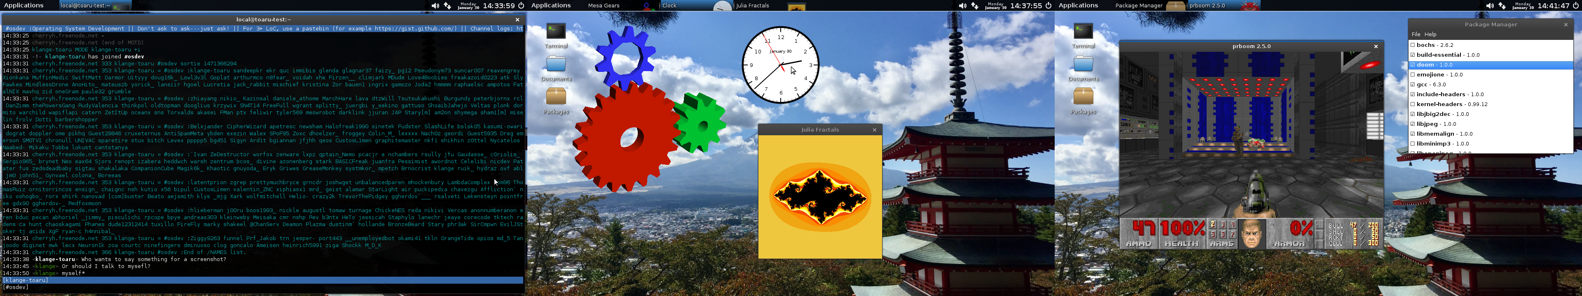Open the Terminal desktop icon on the prboom desktop

coord(1084,31)
